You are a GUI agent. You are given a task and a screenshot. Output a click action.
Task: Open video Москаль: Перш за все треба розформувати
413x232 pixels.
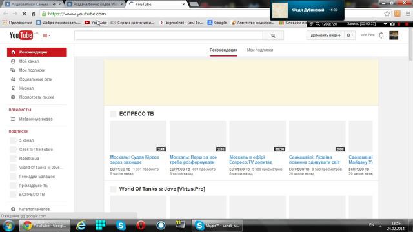(193, 159)
